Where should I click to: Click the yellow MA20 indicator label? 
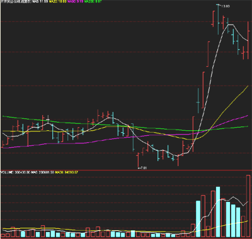58,1
